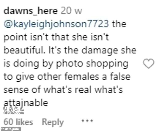Click the word 'sense' in the comment
Screen dimensions: 159x131
click(x=16, y=90)
